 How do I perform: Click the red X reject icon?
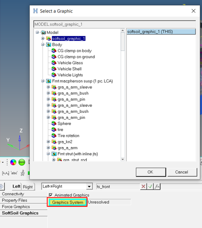point(143,186)
